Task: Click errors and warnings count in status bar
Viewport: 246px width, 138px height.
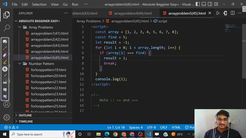Action: click(x=11, y=127)
